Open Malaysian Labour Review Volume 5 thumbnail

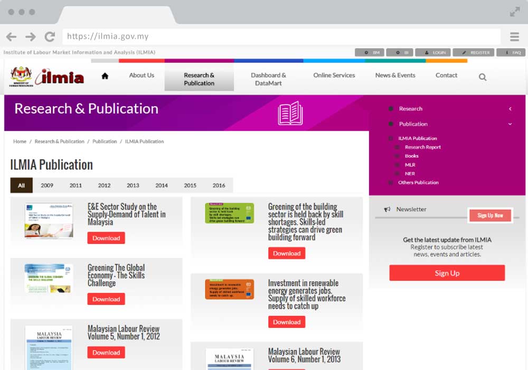pos(49,347)
